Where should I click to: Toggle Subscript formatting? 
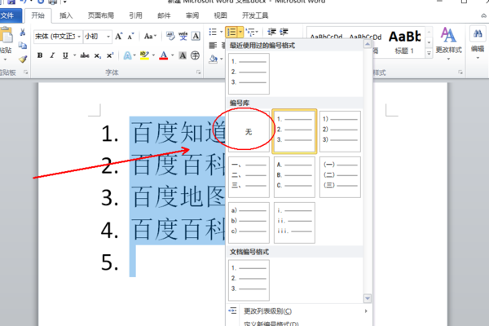97,55
